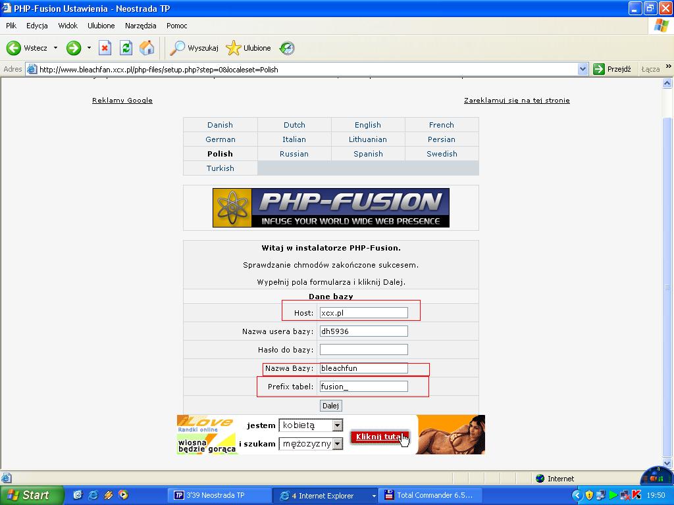
Task: Click scrollbar up arrow
Action: point(667,84)
